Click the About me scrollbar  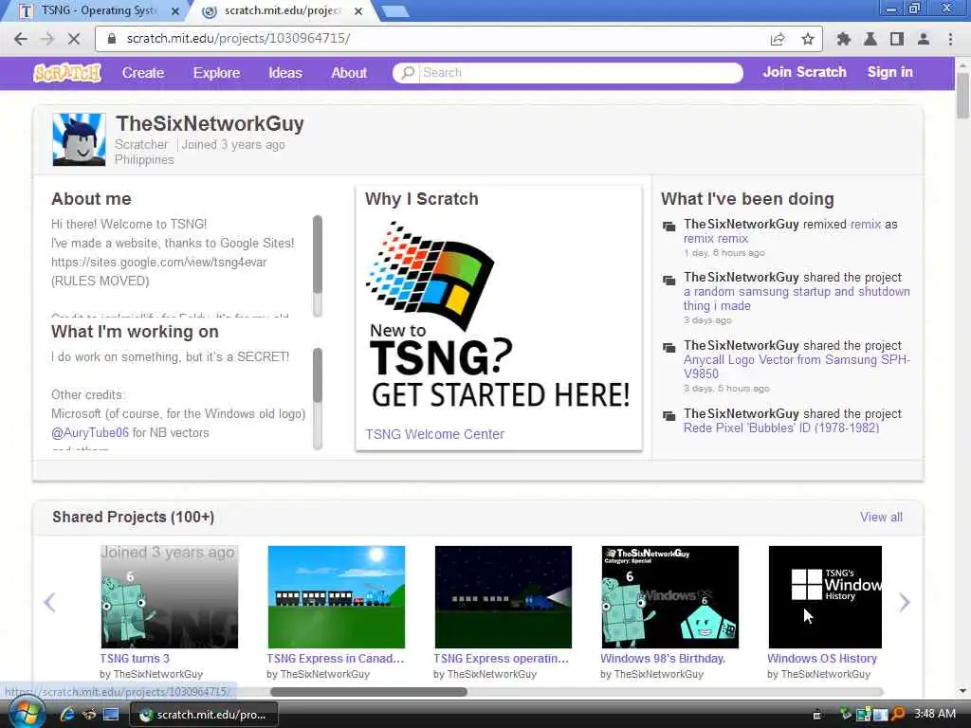318,266
